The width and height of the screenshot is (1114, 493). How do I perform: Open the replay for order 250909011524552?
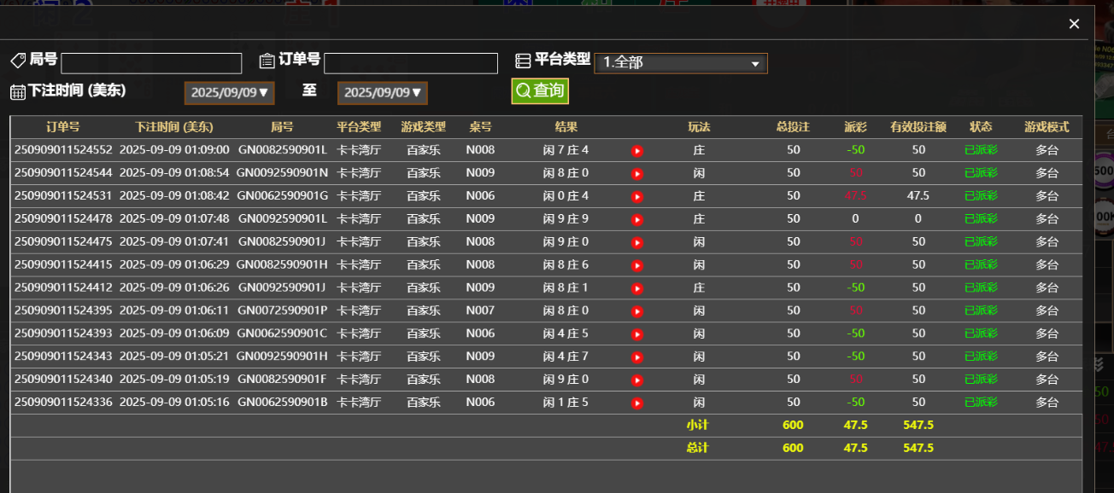[x=636, y=149]
